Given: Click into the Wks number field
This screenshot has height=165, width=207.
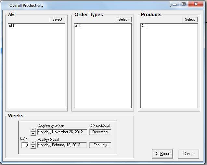Looking at the screenshot, I should (25, 145).
